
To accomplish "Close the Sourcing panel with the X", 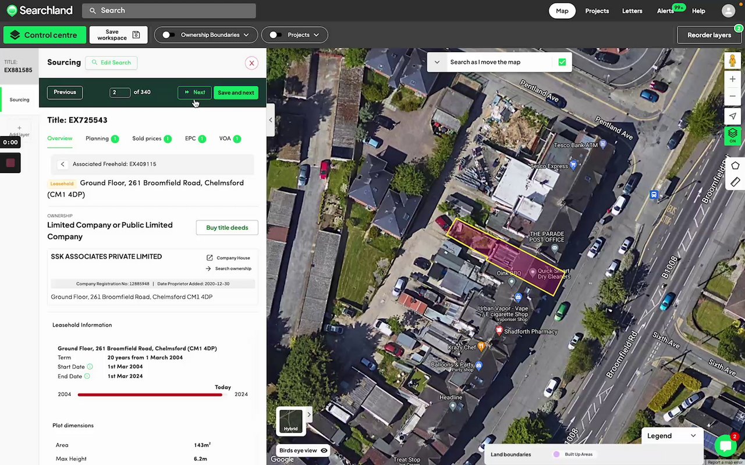I will pyautogui.click(x=251, y=63).
